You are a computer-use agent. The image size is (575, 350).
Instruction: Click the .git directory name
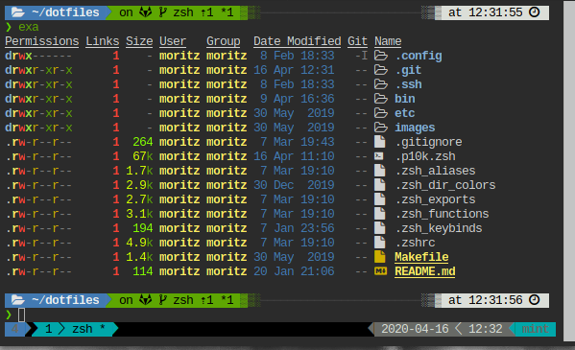tap(409, 70)
